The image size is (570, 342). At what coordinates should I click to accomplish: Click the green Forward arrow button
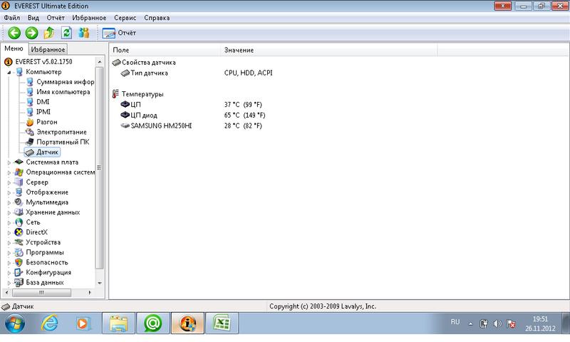pyautogui.click(x=31, y=33)
